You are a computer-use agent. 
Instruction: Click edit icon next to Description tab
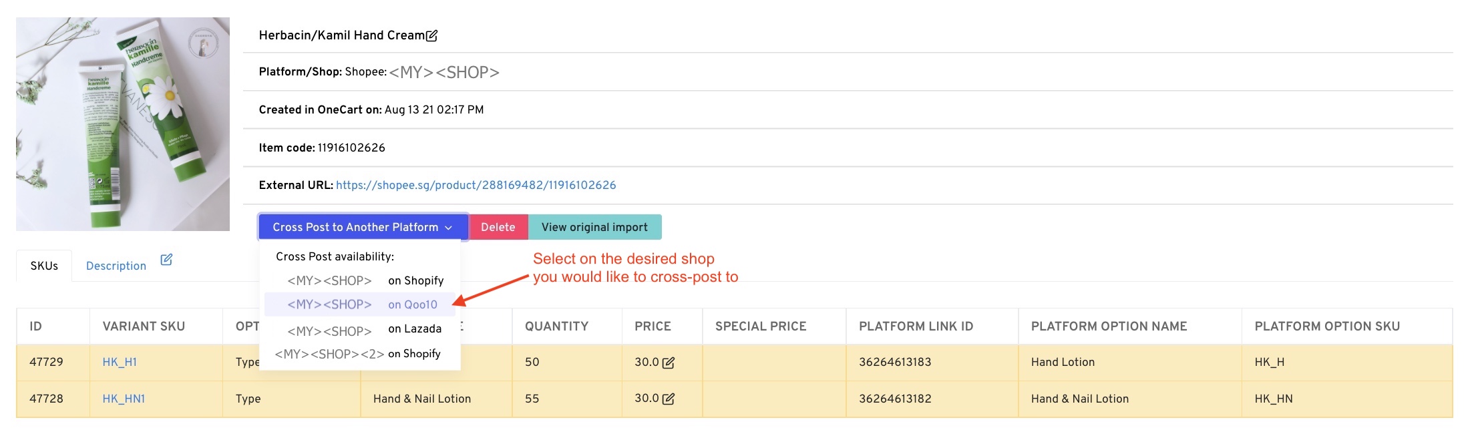166,260
